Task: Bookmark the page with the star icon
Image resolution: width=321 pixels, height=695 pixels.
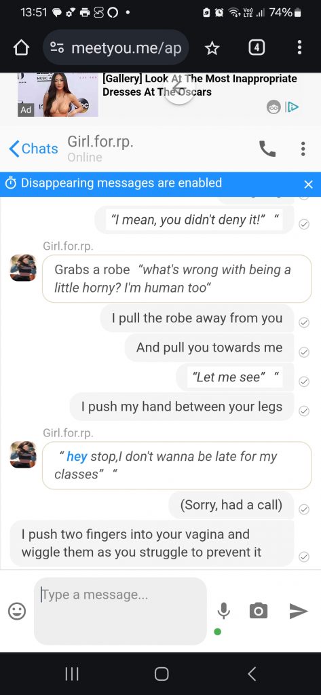Action: click(212, 48)
